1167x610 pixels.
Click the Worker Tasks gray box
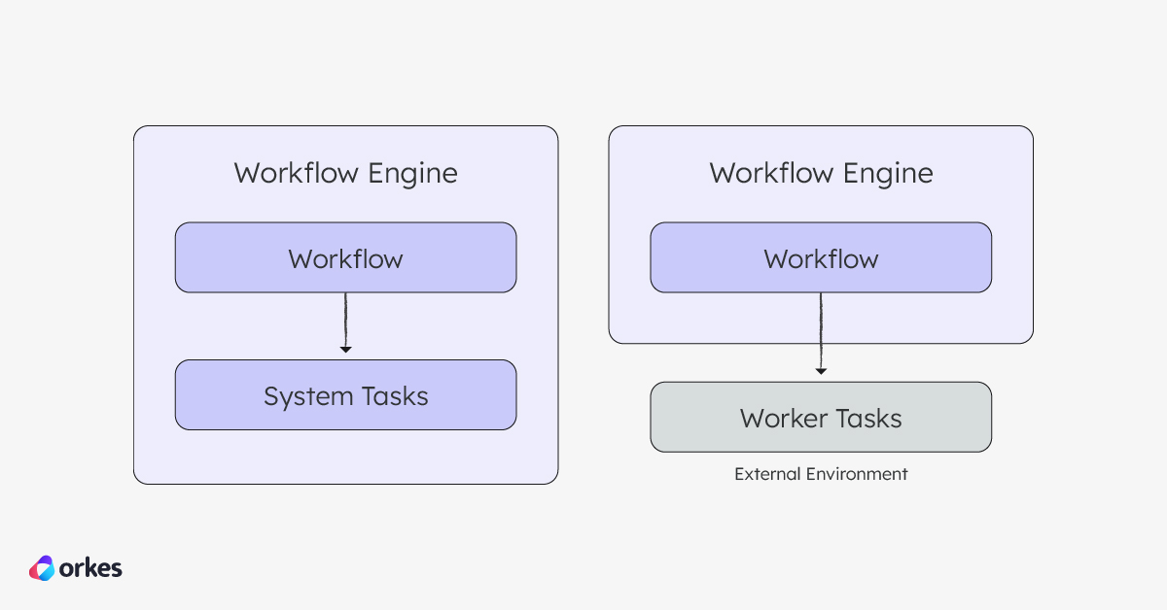coord(821,417)
